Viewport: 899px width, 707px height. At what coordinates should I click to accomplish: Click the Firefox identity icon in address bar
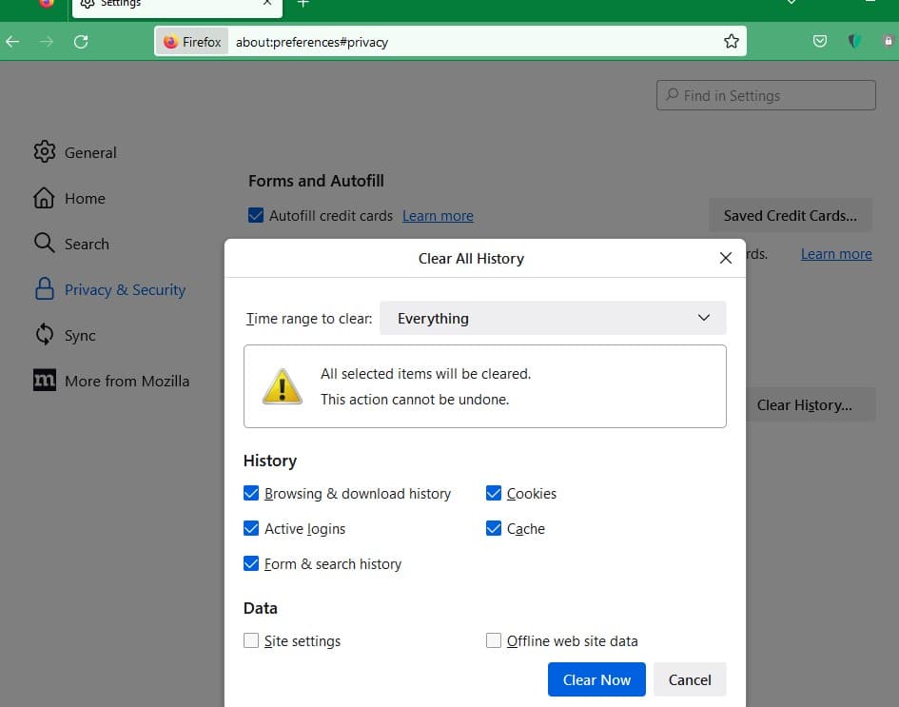click(192, 42)
